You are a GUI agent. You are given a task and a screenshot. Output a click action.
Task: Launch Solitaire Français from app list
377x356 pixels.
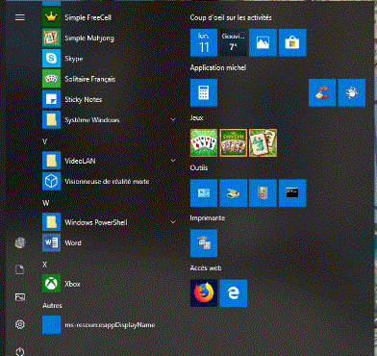point(111,79)
